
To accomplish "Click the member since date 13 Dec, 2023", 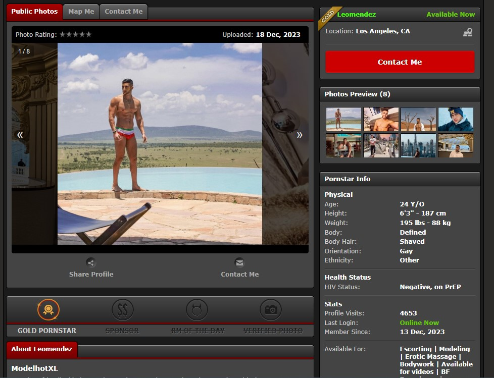I will click(422, 332).
